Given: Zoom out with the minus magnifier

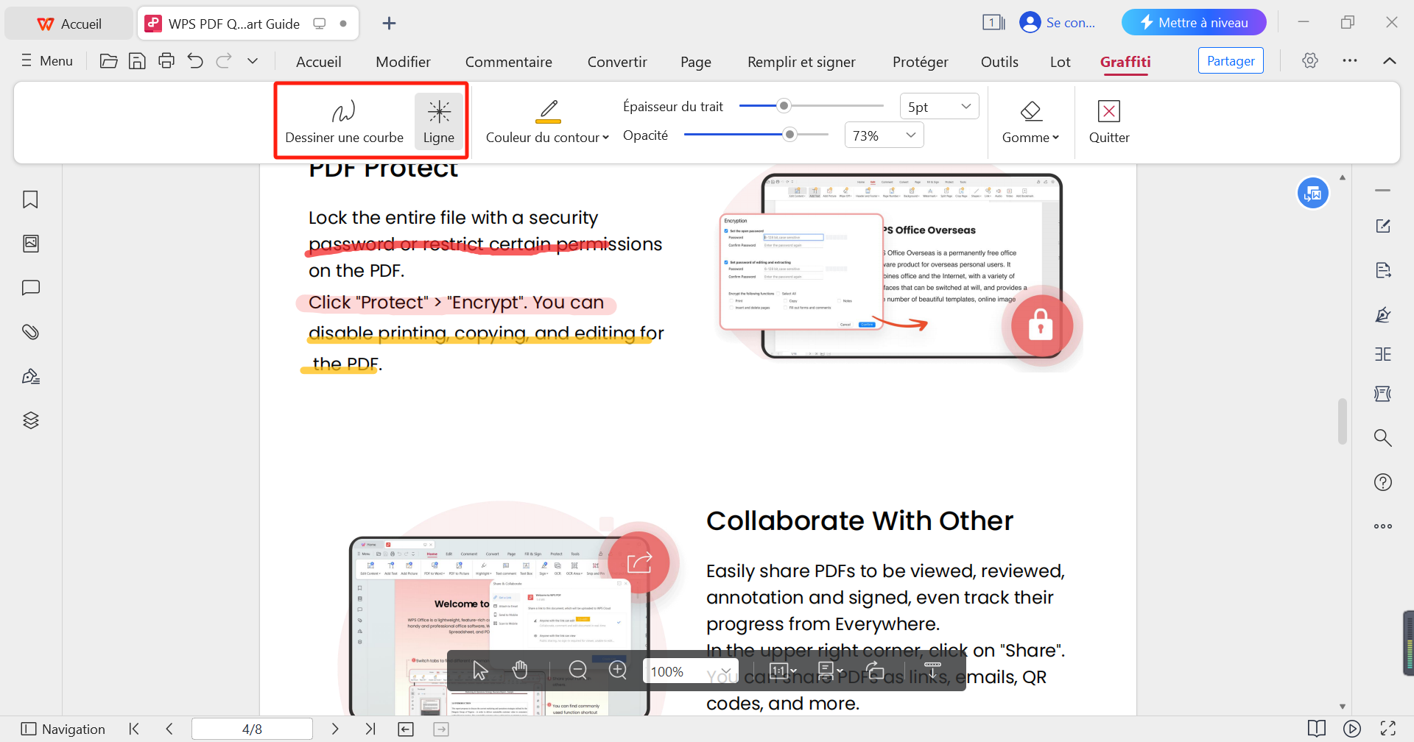Looking at the screenshot, I should [578, 670].
